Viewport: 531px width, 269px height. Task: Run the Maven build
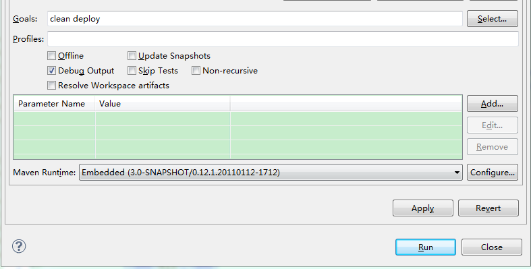[426, 247]
